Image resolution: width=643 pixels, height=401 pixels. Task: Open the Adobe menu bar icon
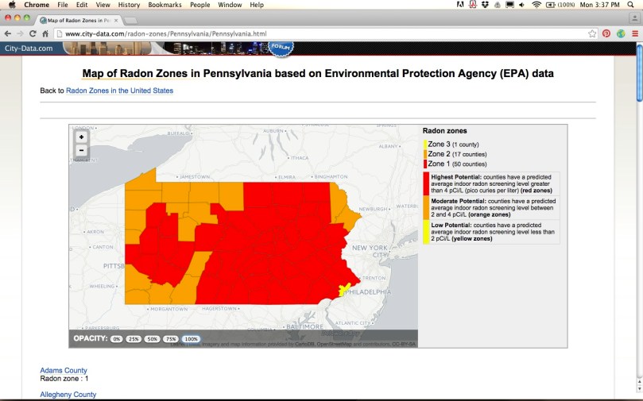460,5
